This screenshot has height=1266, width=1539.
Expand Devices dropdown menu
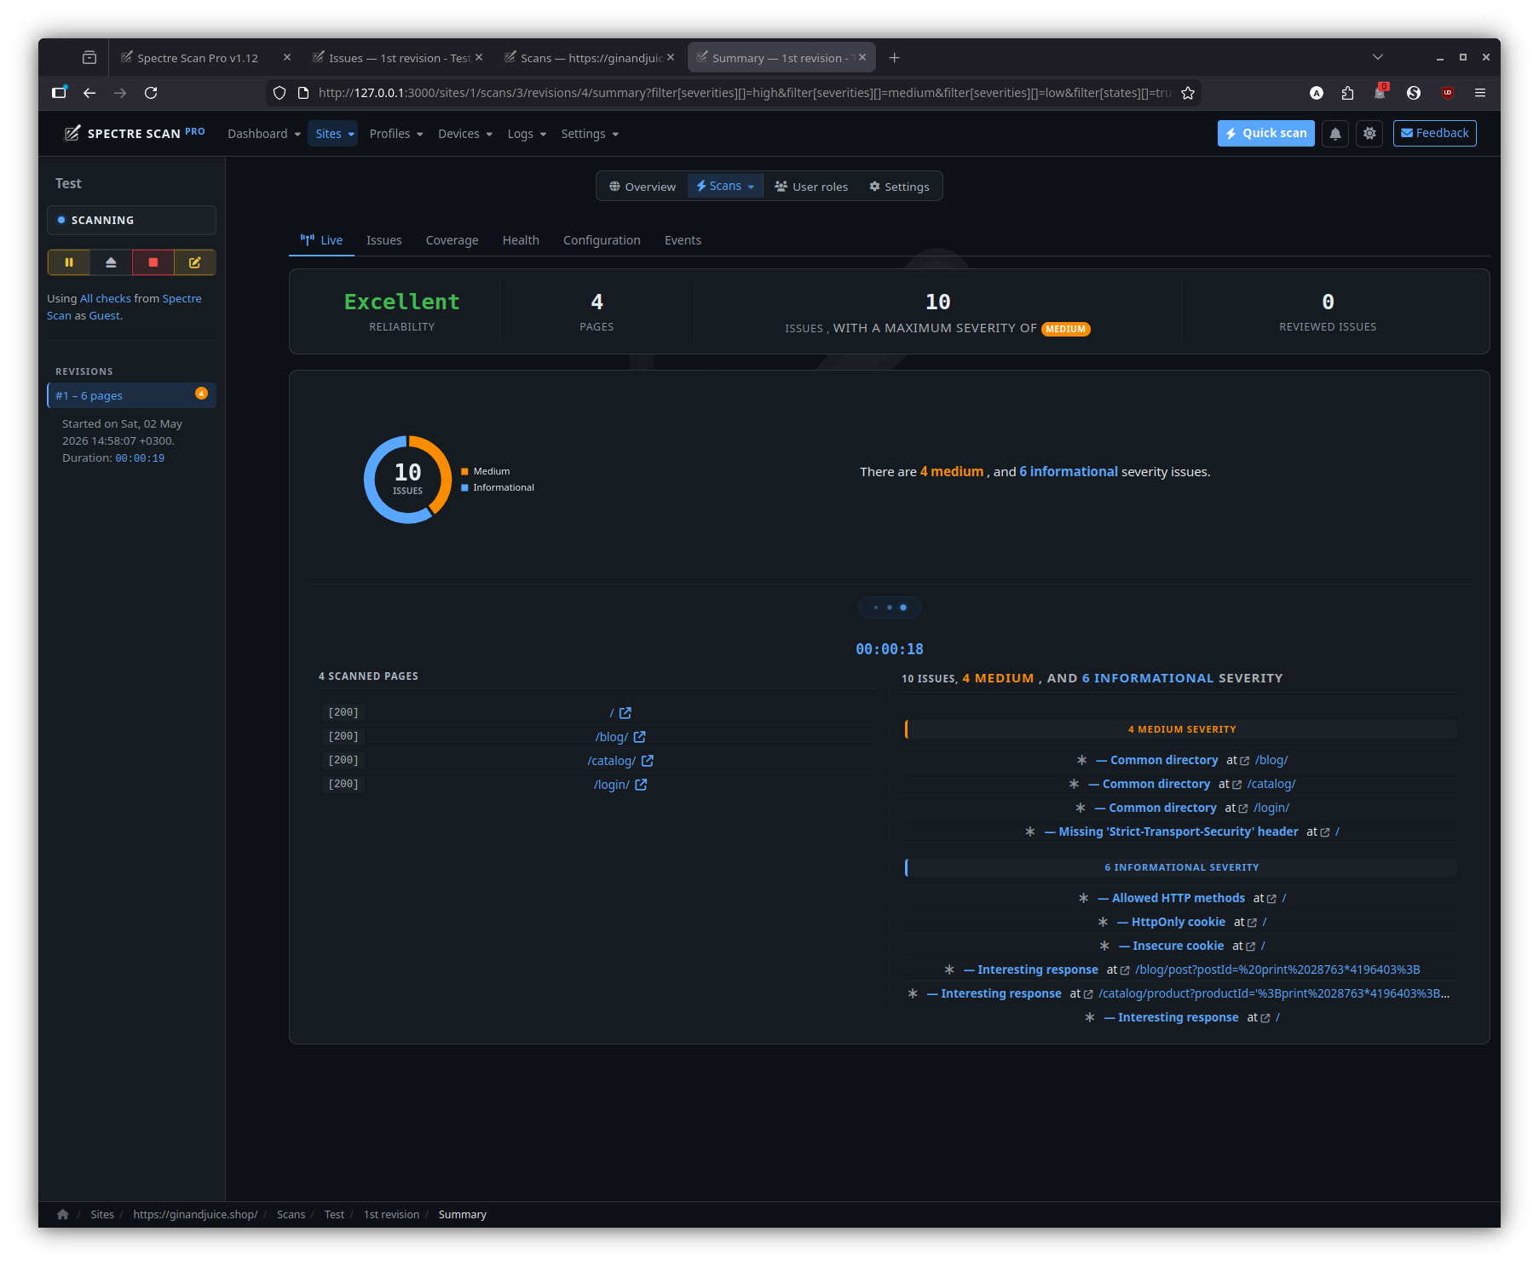tap(465, 134)
